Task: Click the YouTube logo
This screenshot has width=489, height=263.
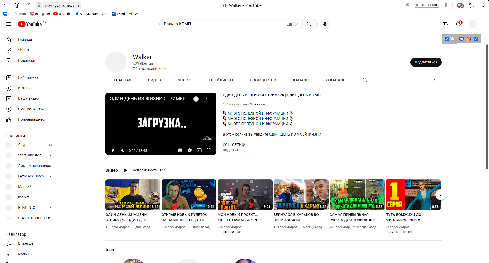Action: pyautogui.click(x=30, y=24)
